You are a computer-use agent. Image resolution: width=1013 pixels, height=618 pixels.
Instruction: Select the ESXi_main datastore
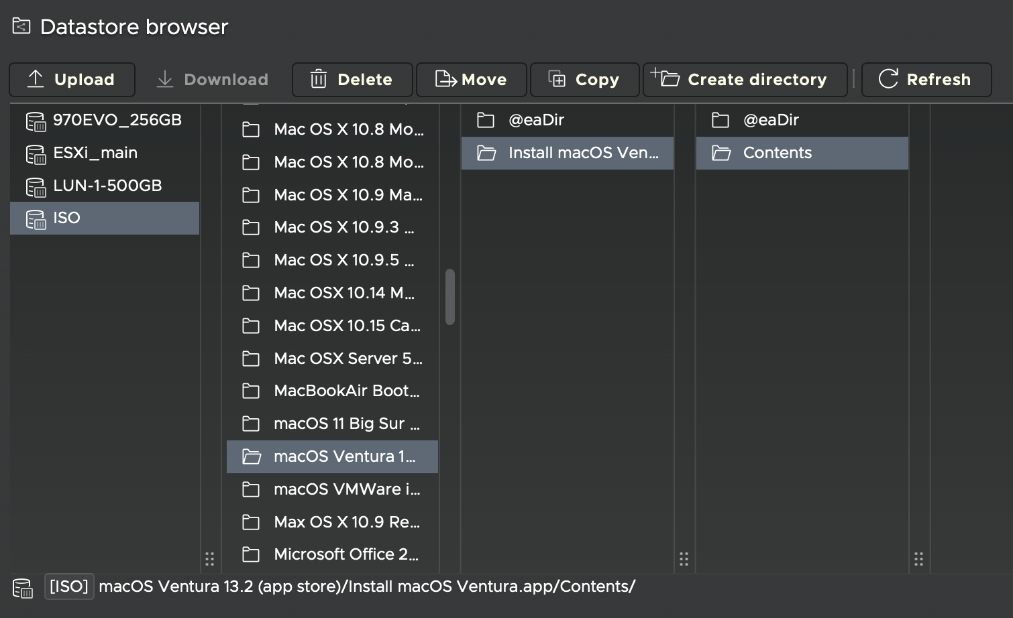click(105, 153)
